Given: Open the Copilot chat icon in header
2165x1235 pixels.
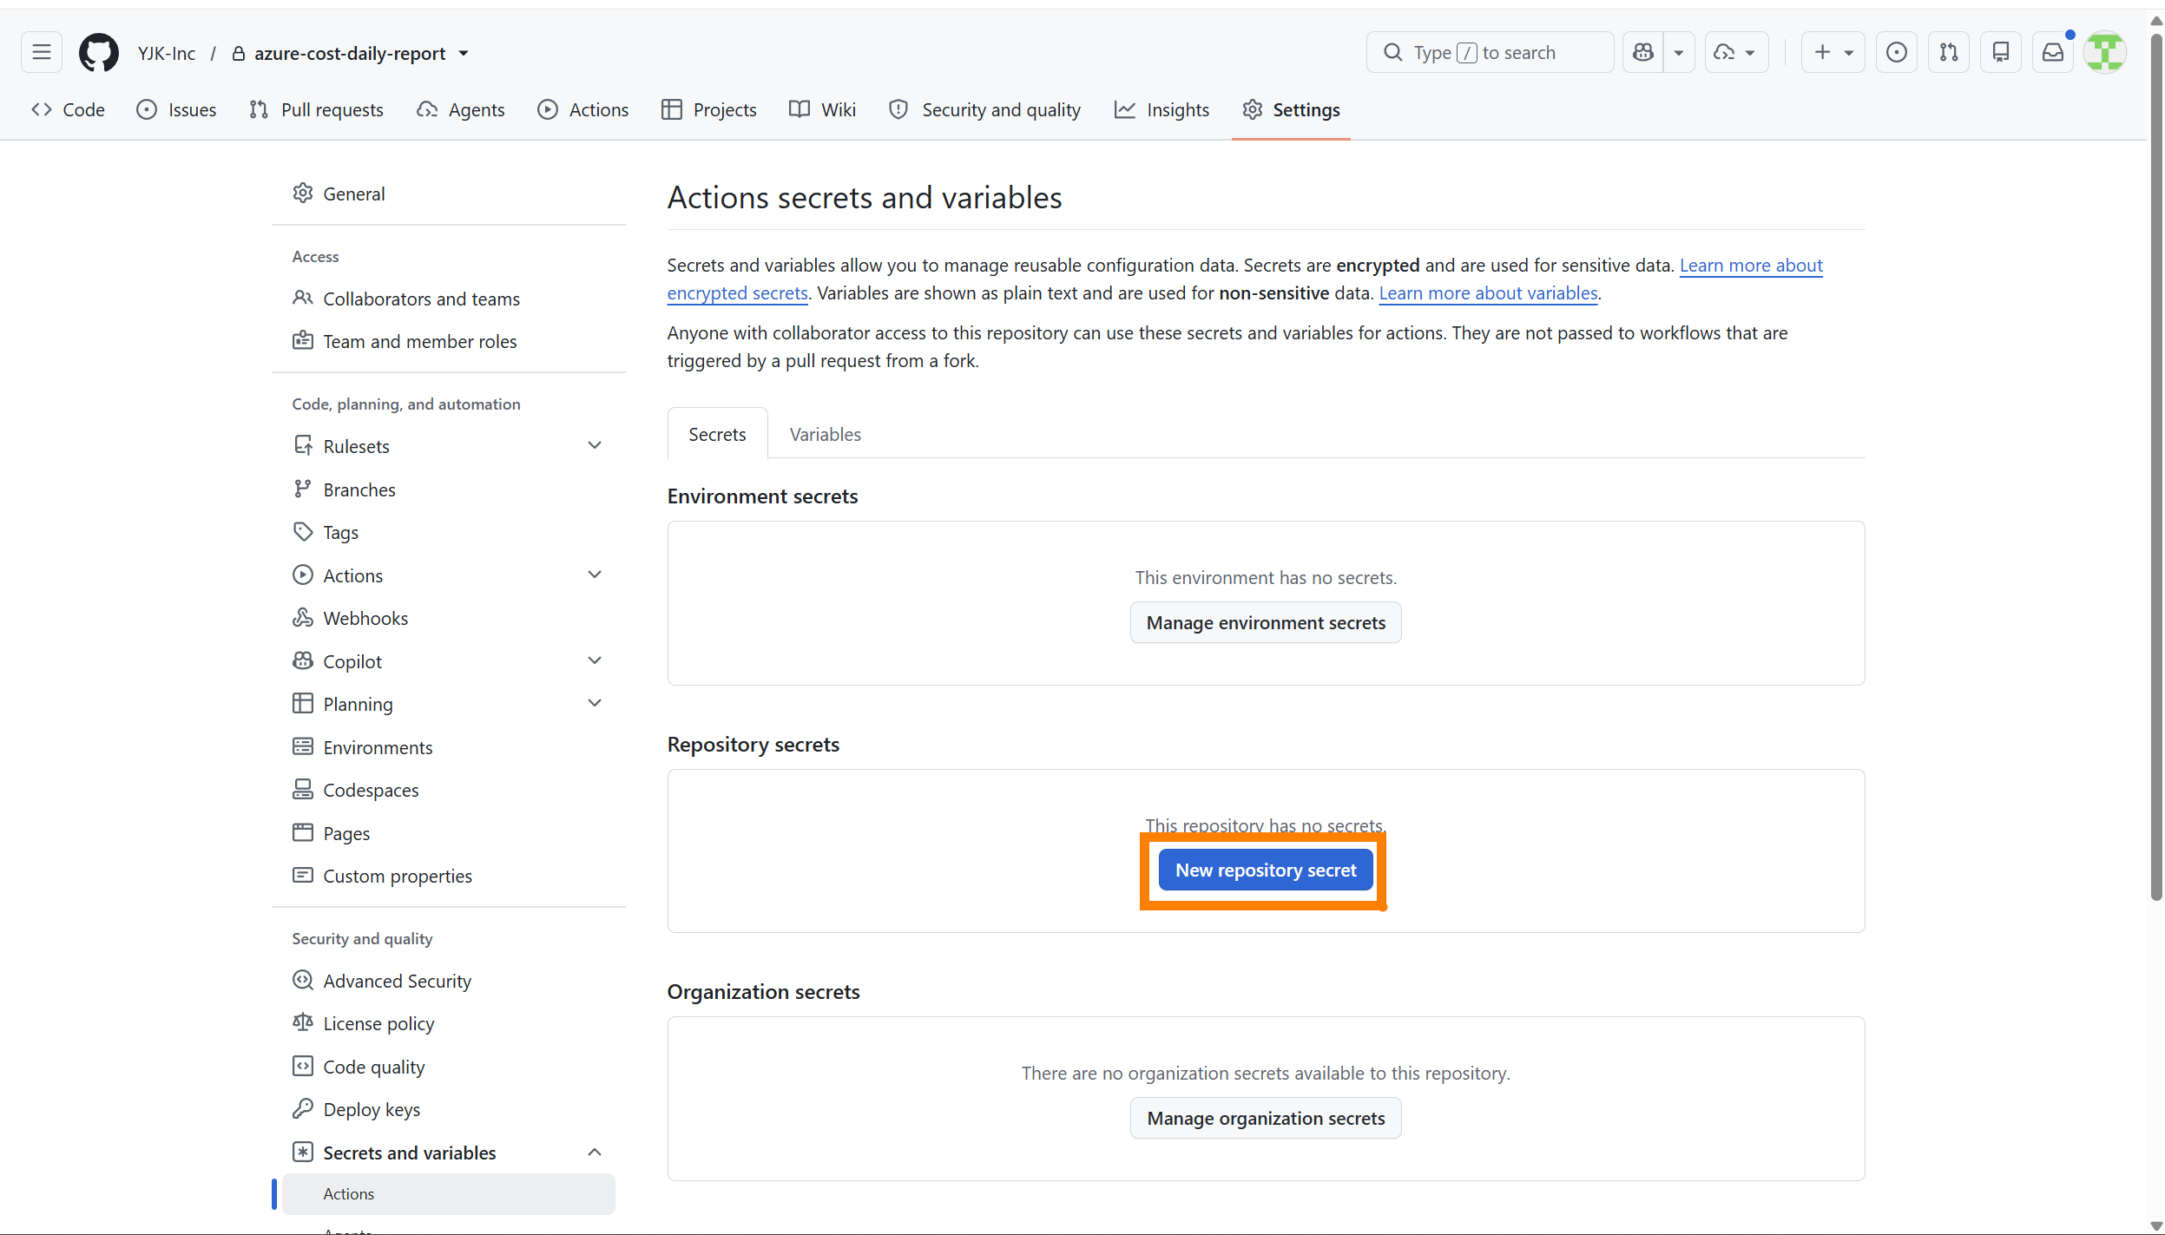Looking at the screenshot, I should (x=1642, y=53).
